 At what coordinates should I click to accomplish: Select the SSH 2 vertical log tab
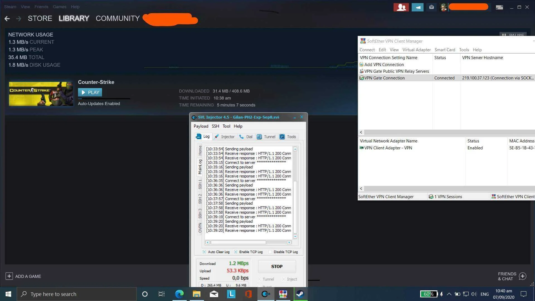[200, 199]
